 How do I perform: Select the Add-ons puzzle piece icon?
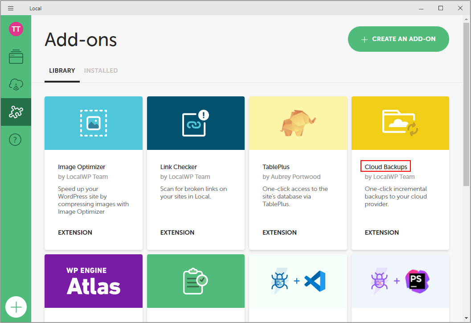[x=16, y=112]
